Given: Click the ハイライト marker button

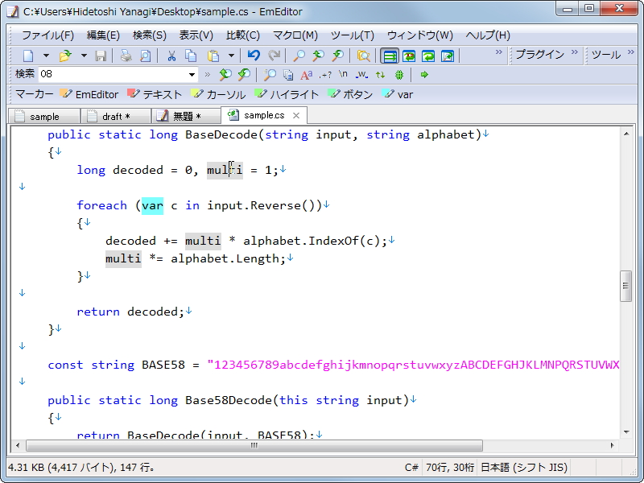Looking at the screenshot, I should pos(287,94).
